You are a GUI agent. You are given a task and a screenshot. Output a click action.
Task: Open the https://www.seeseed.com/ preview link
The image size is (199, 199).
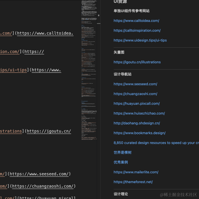(x=135, y=84)
